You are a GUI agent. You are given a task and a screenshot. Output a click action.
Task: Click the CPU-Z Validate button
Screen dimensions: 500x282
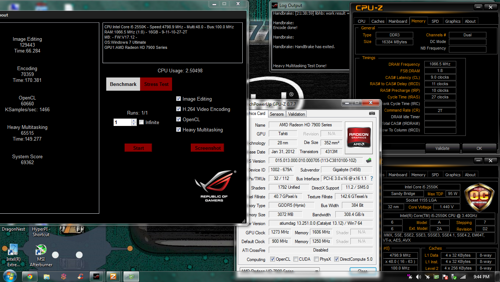[442, 148]
